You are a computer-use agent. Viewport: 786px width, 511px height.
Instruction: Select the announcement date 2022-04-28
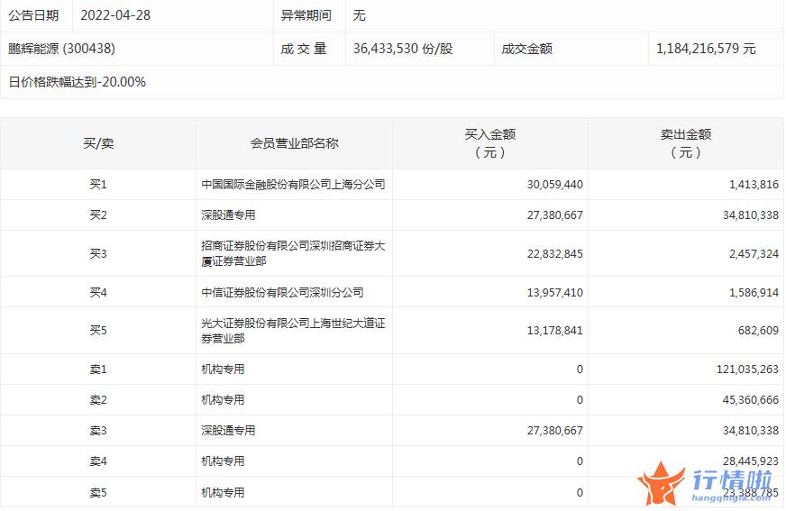click(x=115, y=15)
